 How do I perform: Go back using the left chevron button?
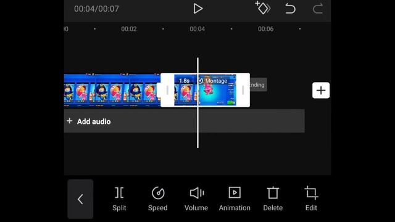click(x=80, y=199)
